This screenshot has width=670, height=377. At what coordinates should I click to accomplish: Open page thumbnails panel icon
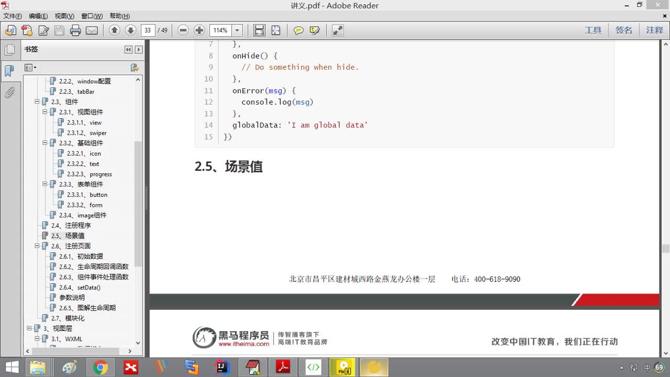point(9,50)
